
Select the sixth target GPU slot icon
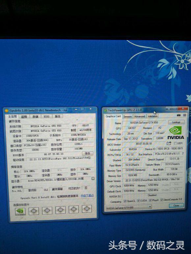87,209
